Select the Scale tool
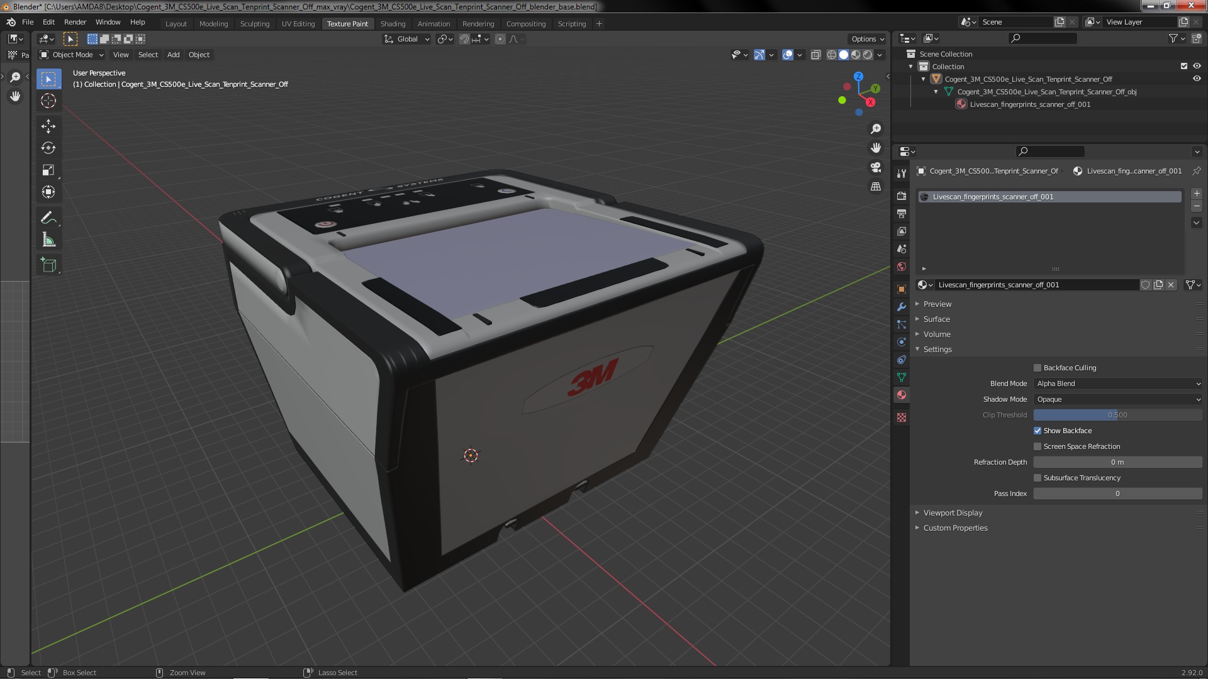1208x679 pixels. pos(48,170)
